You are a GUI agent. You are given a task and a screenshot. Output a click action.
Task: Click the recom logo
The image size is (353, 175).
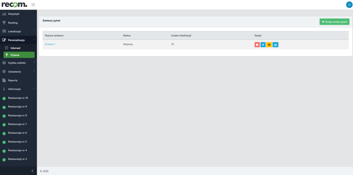pos(14,4)
